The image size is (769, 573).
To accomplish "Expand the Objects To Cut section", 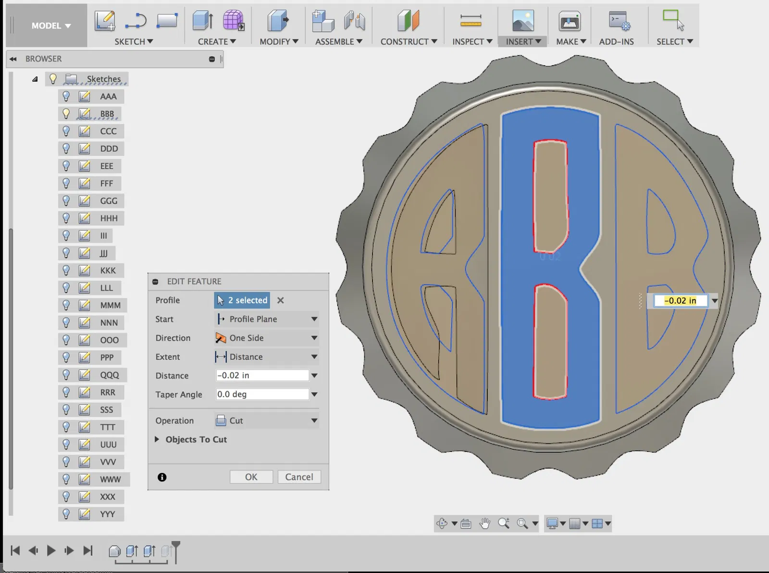I will 157,440.
